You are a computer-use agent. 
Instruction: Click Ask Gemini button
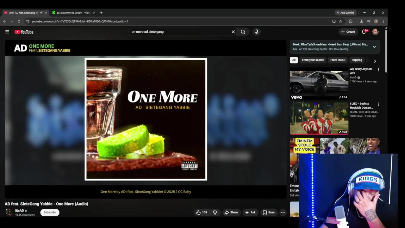(345, 13)
